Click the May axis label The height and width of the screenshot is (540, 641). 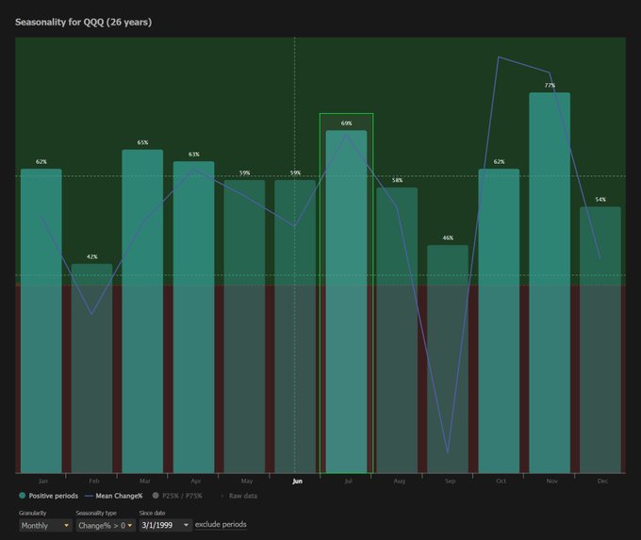[x=247, y=482]
